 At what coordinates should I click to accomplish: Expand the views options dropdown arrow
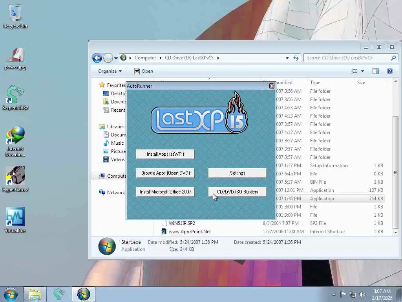click(362, 71)
